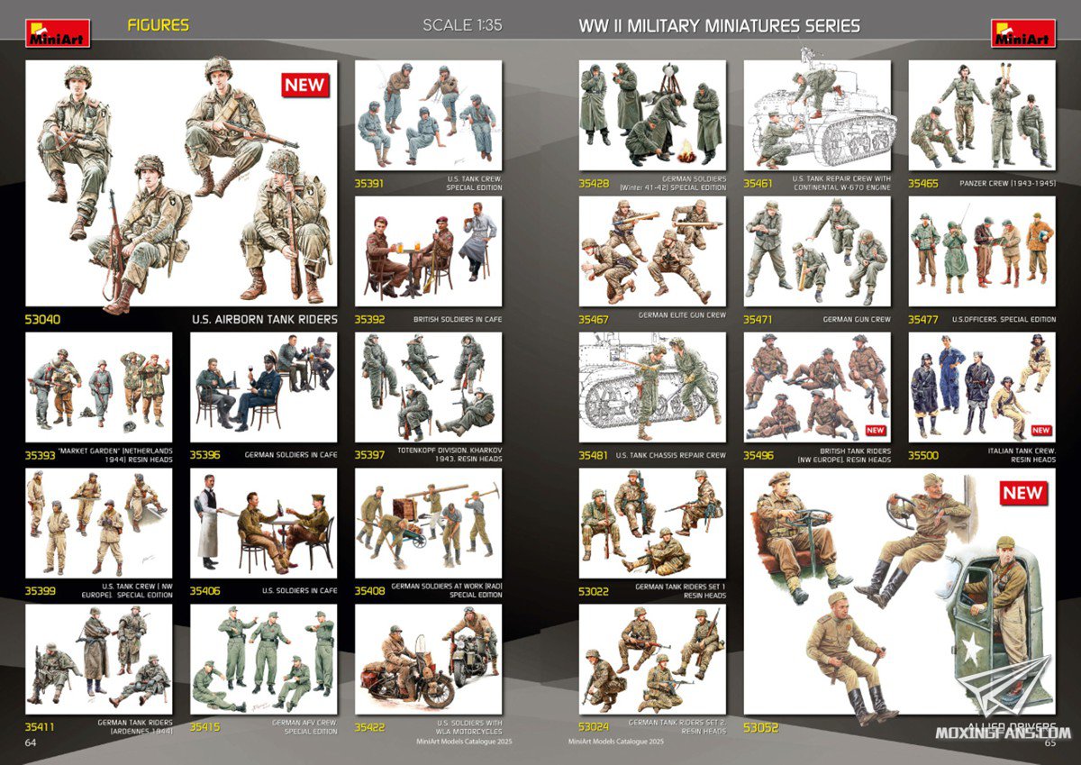Select the WW II Military Miniatures Series heading
Viewport: 1081px width, 765px height.
719,26
